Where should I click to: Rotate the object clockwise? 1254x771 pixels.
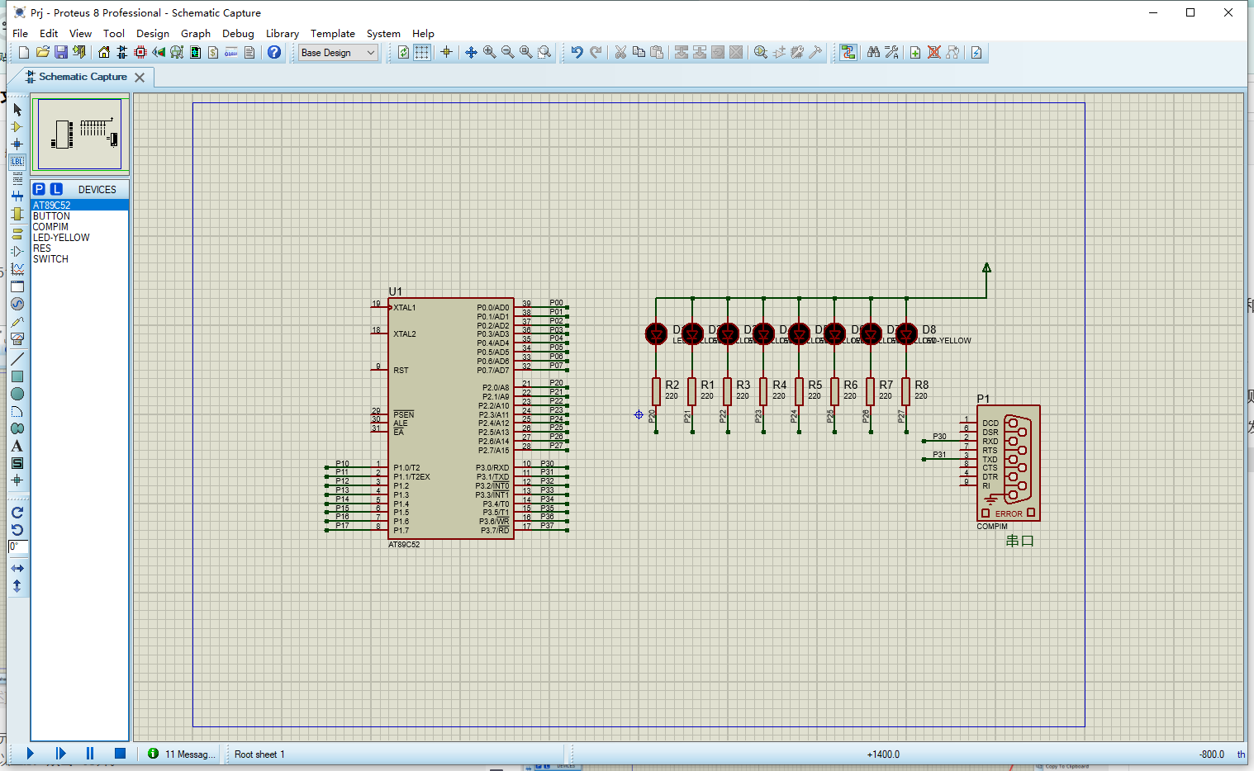[17, 513]
